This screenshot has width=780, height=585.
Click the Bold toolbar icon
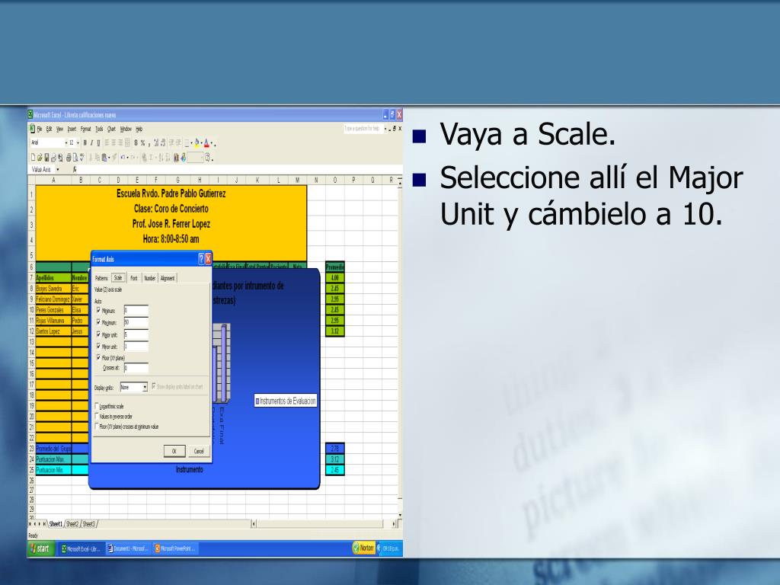85,142
